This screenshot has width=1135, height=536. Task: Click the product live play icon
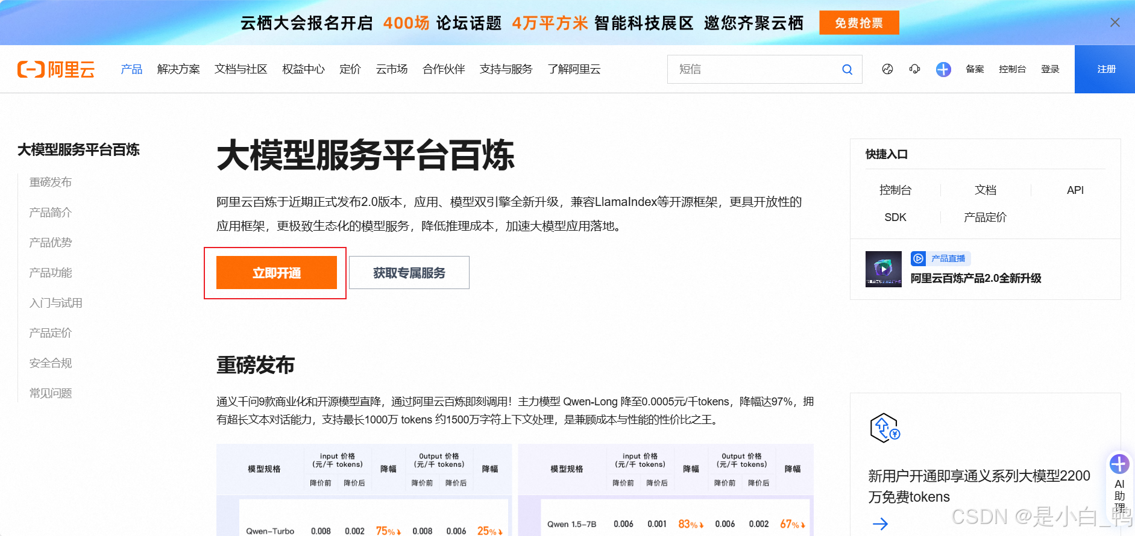point(918,258)
